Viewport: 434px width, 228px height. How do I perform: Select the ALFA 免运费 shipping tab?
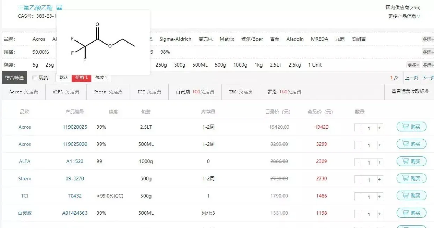[x=66, y=92]
